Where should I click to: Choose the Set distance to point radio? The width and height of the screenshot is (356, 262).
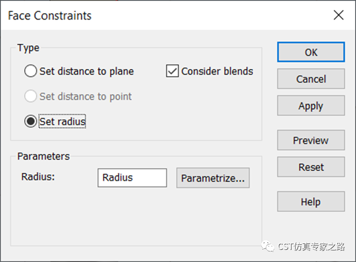[x=31, y=96]
